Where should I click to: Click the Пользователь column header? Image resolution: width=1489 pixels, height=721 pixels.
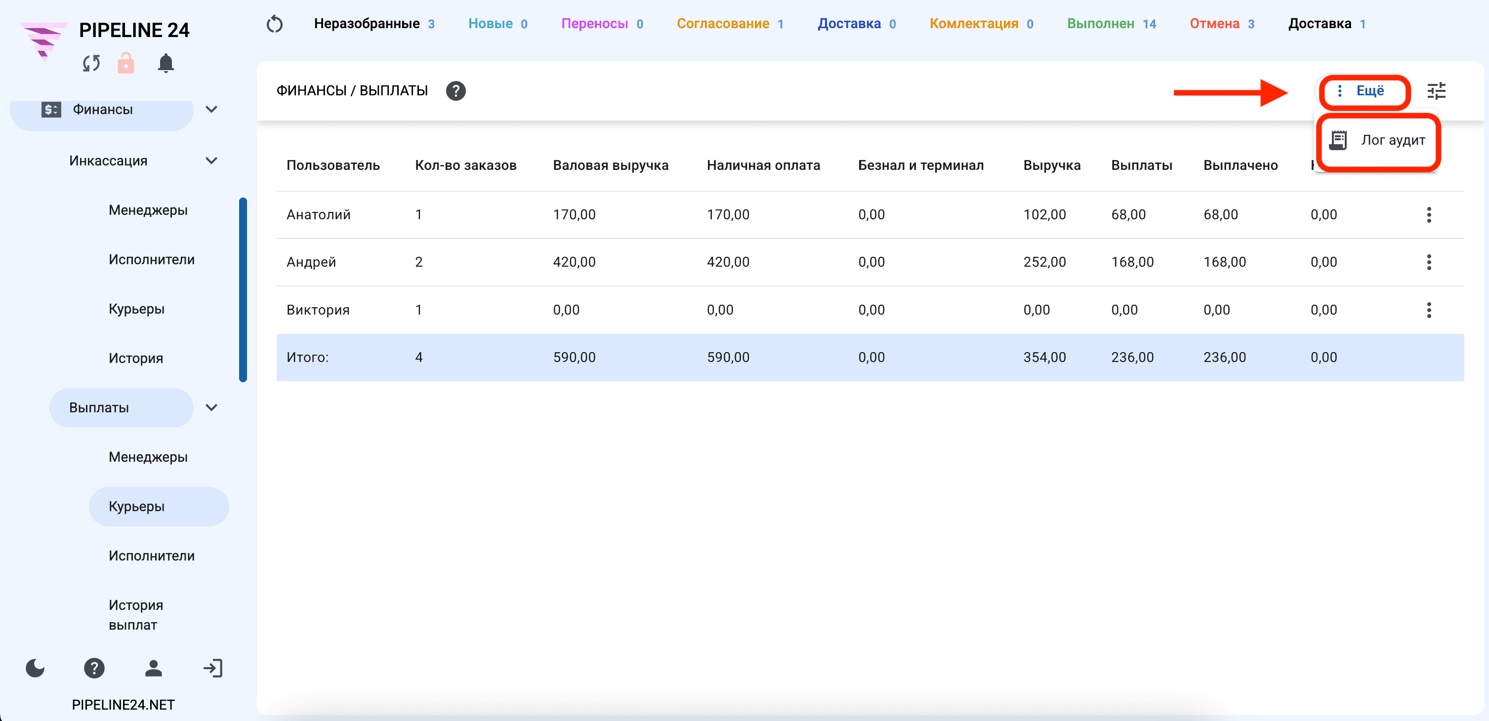tap(333, 165)
